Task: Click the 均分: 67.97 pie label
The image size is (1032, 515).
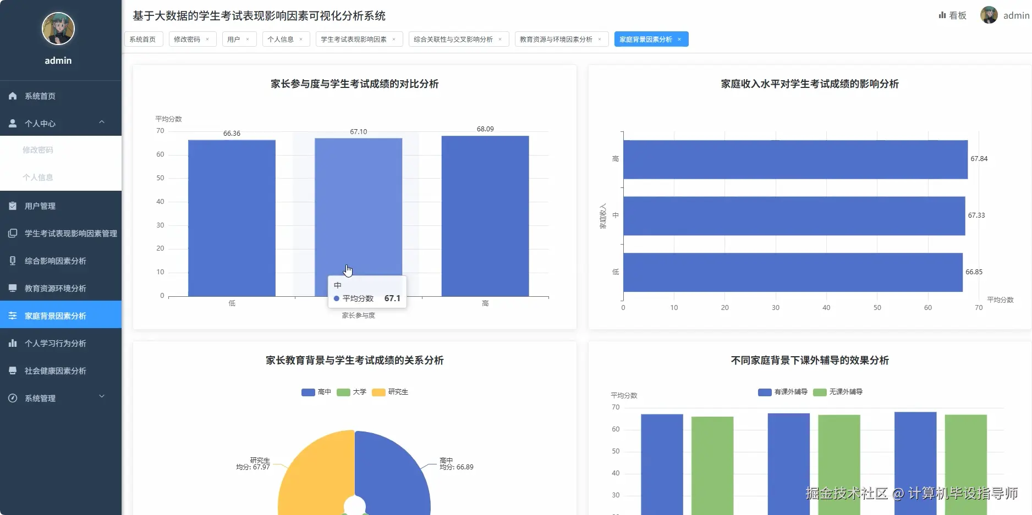Action: pos(253,467)
